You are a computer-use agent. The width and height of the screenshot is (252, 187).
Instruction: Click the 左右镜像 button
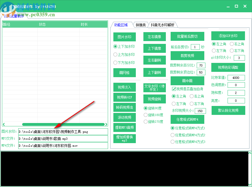pos(154,37)
